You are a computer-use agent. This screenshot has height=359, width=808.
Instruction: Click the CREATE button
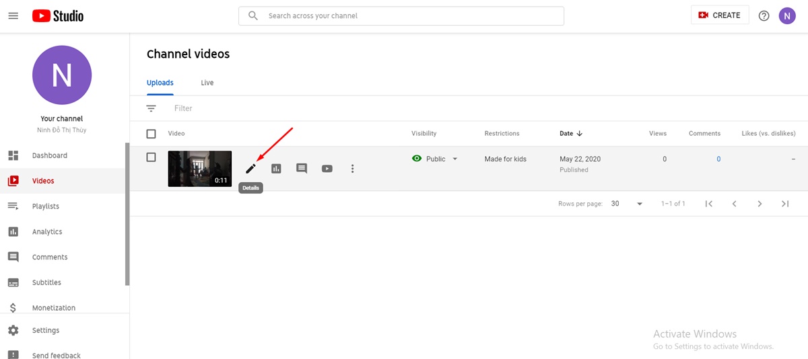coord(719,15)
